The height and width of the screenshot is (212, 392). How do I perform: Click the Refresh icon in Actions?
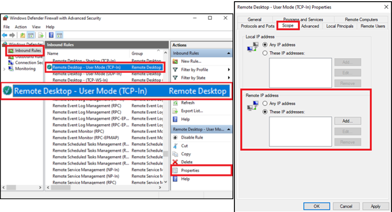point(175,103)
